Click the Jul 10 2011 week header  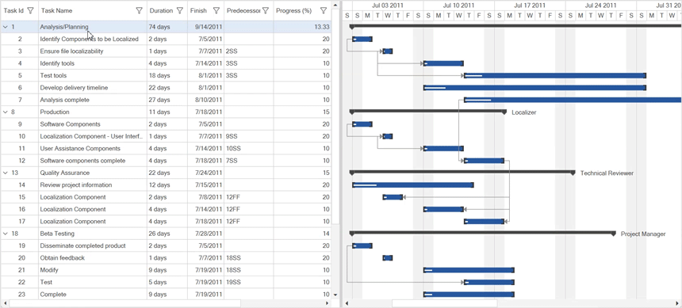(x=459, y=6)
